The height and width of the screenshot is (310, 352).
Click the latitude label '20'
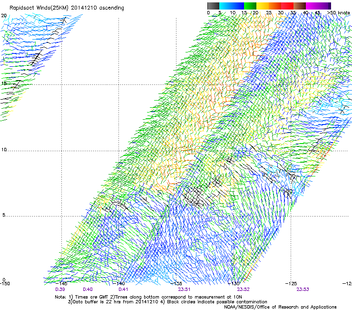(4, 16)
